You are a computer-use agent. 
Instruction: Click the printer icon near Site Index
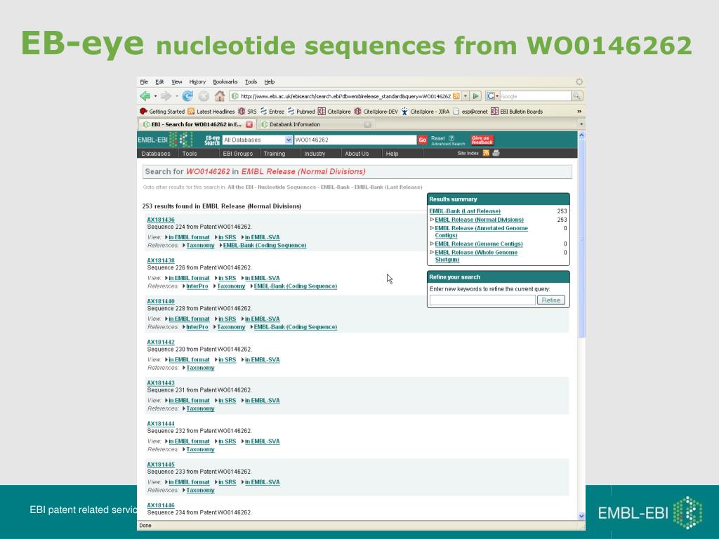[496, 153]
